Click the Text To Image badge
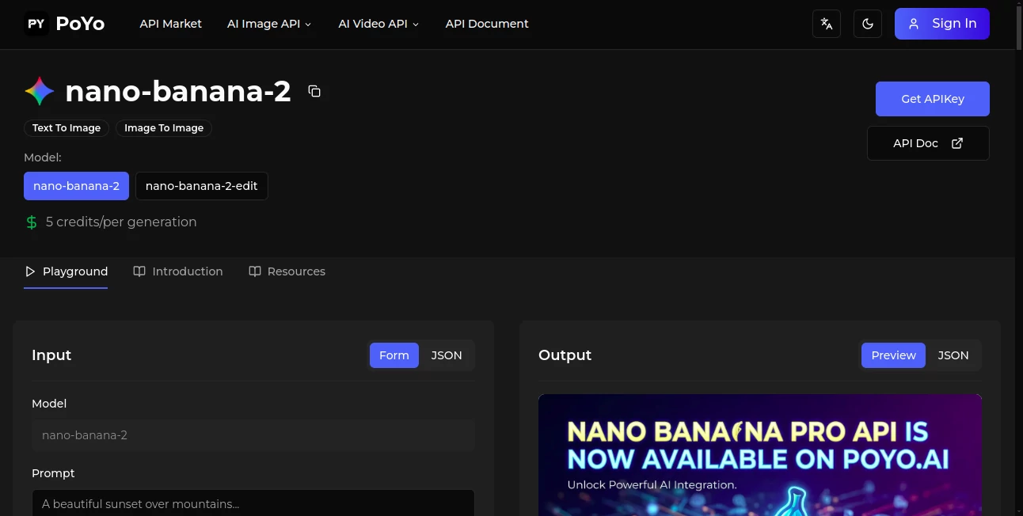Screen dimensions: 1023x516 tap(66, 127)
